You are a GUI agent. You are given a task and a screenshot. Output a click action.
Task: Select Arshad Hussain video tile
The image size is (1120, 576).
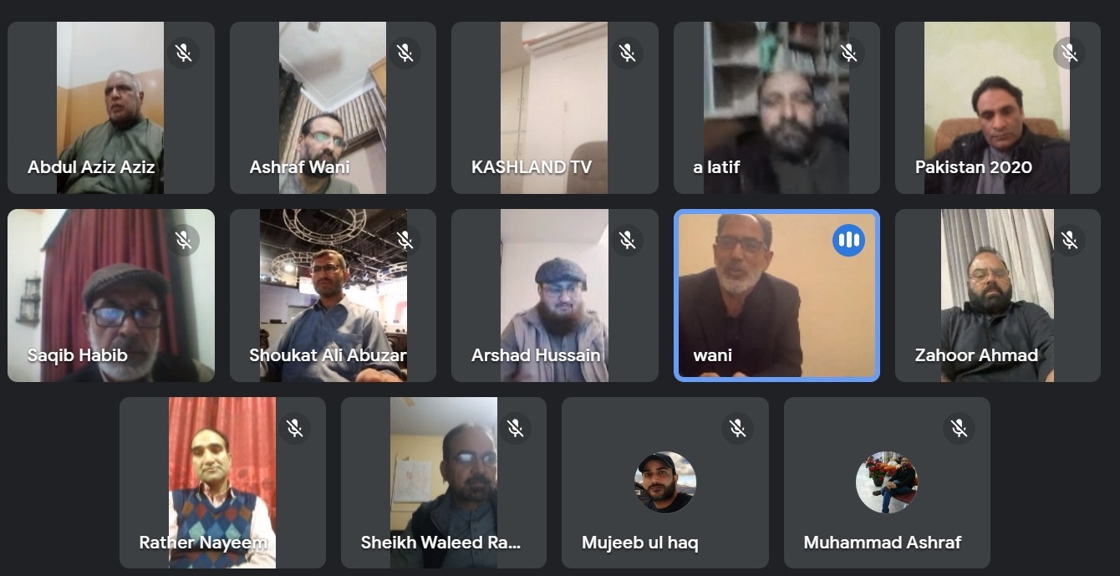coord(555,295)
